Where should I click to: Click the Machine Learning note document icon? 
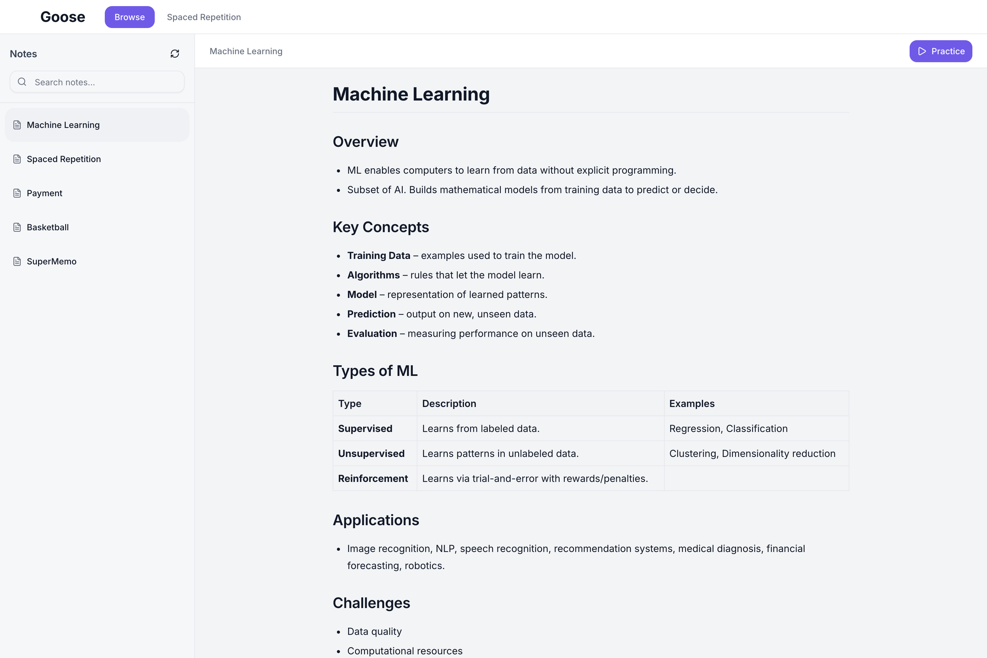pyautogui.click(x=17, y=125)
